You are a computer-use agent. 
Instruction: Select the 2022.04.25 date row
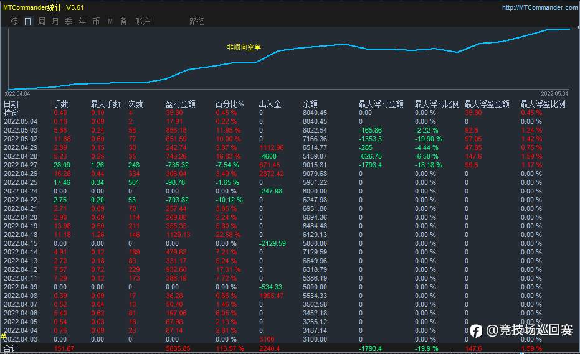click(x=21, y=182)
